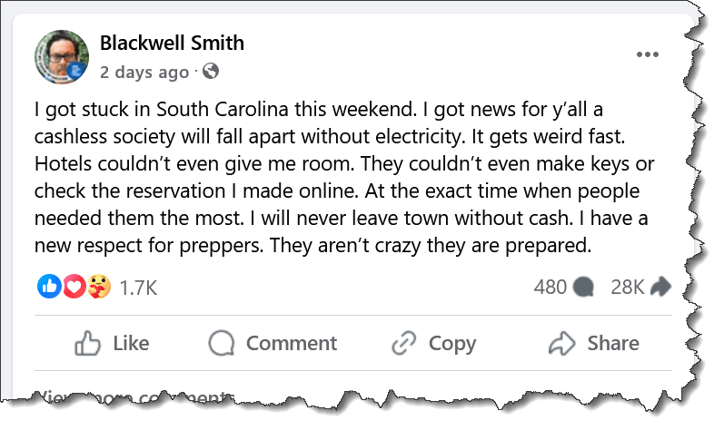Click the chain-link icon for Copy
The width and height of the screenshot is (724, 430).
[x=403, y=343]
